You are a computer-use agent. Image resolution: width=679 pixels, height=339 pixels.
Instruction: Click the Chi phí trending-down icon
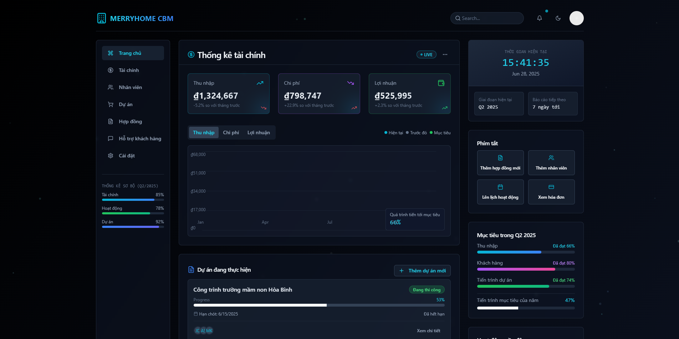point(351,83)
